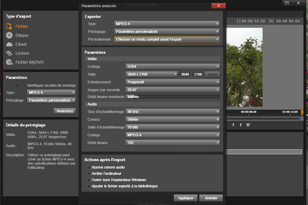The height and width of the screenshot is (205, 308).
Task: Click the clear-markers icon below the timeline
Action: point(248,125)
